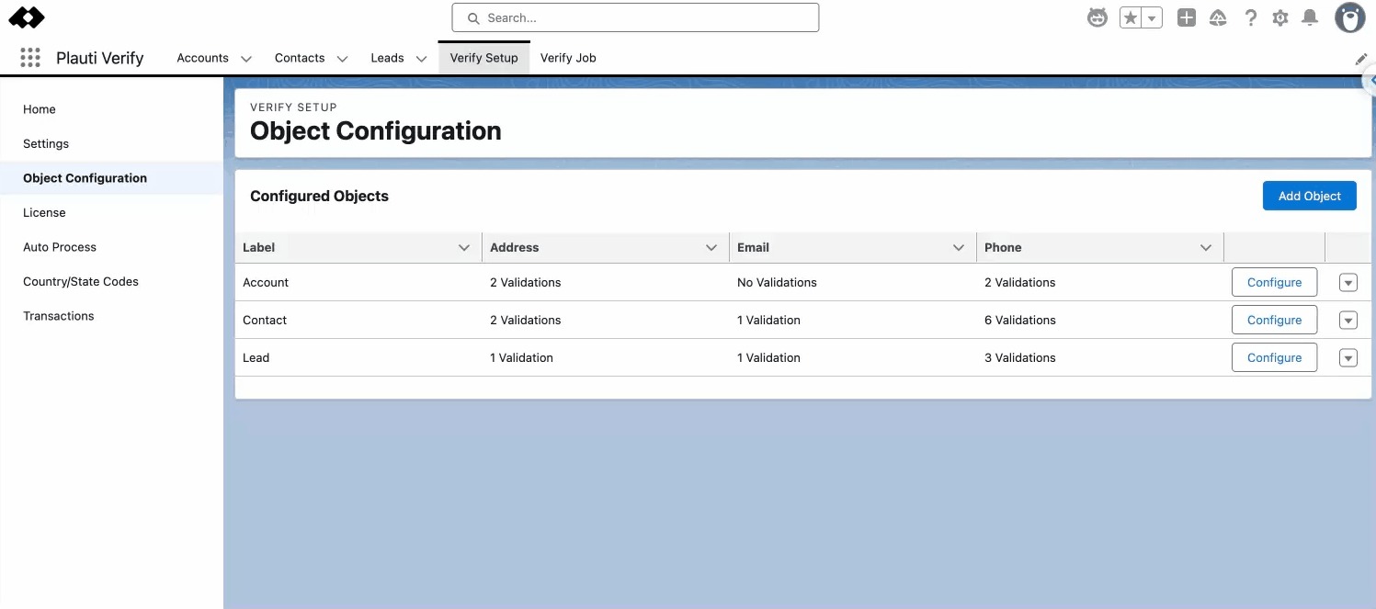Screen dimensions: 1376x609
Task: Switch to the Verify Job tab
Action: [568, 58]
